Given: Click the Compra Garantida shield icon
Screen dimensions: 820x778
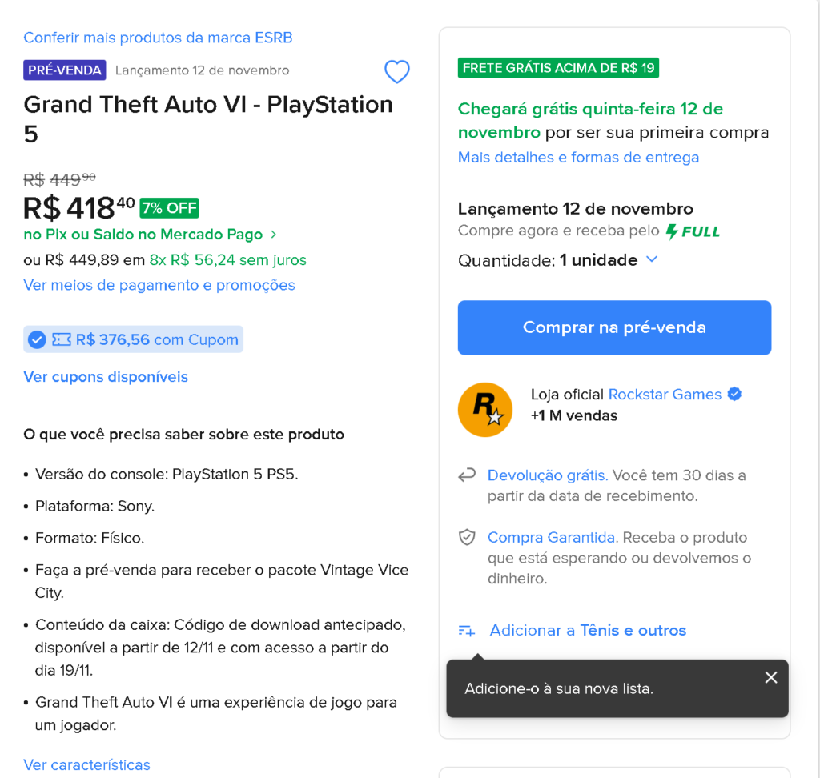Looking at the screenshot, I should click(x=467, y=537).
